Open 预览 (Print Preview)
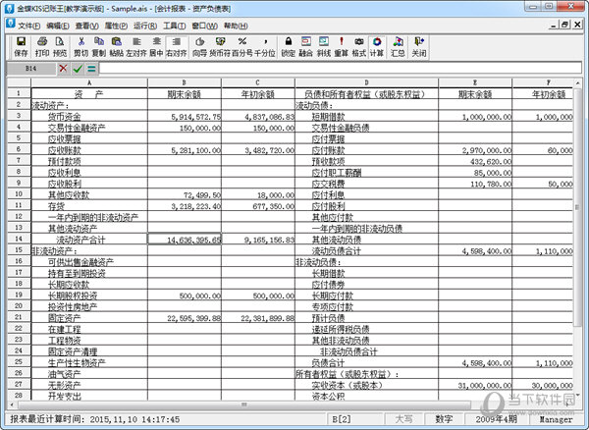This screenshot has width=589, height=430. click(60, 47)
